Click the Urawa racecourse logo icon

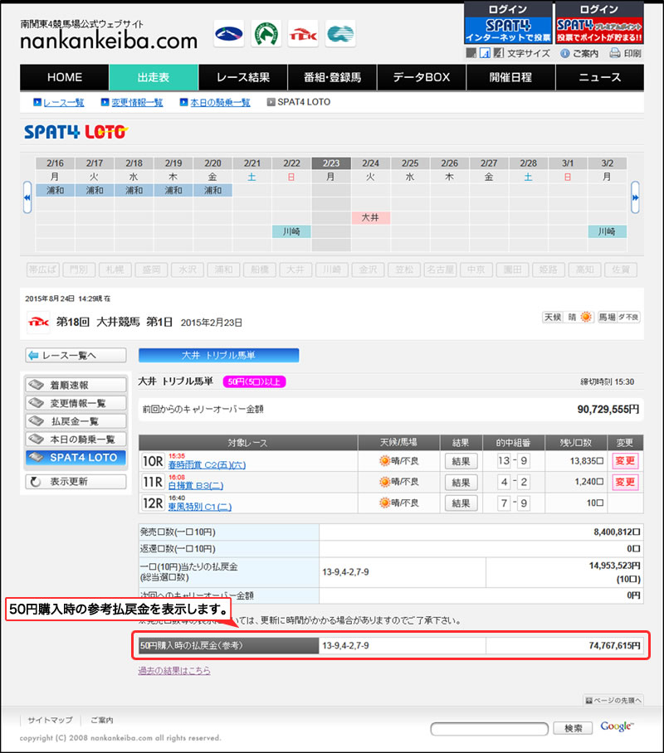tap(229, 34)
